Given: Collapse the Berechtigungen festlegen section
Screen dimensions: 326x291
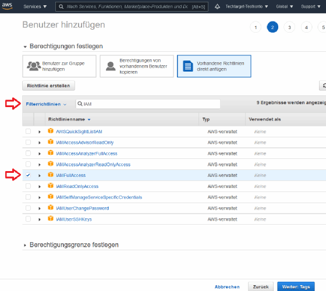Looking at the screenshot, I should (x=25, y=47).
